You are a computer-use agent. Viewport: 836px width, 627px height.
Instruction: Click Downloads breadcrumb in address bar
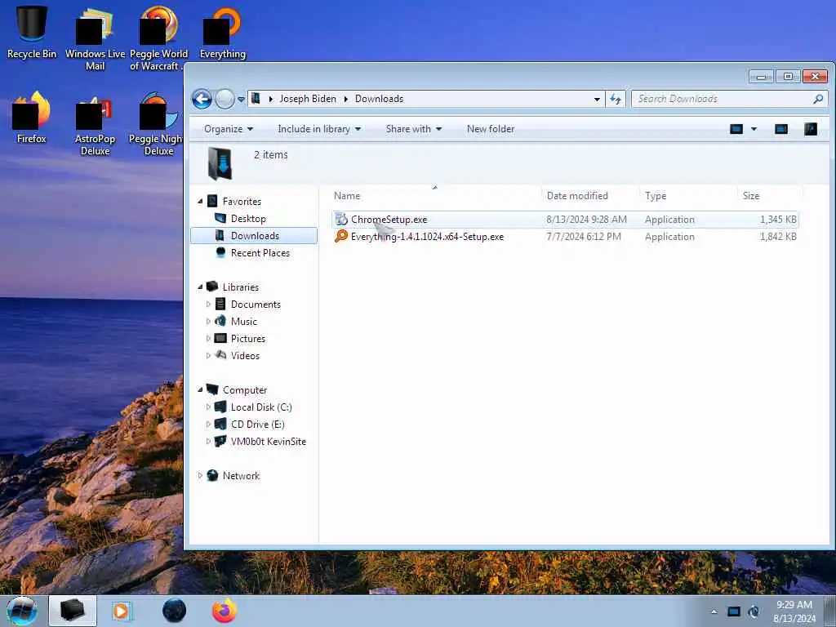click(x=379, y=99)
